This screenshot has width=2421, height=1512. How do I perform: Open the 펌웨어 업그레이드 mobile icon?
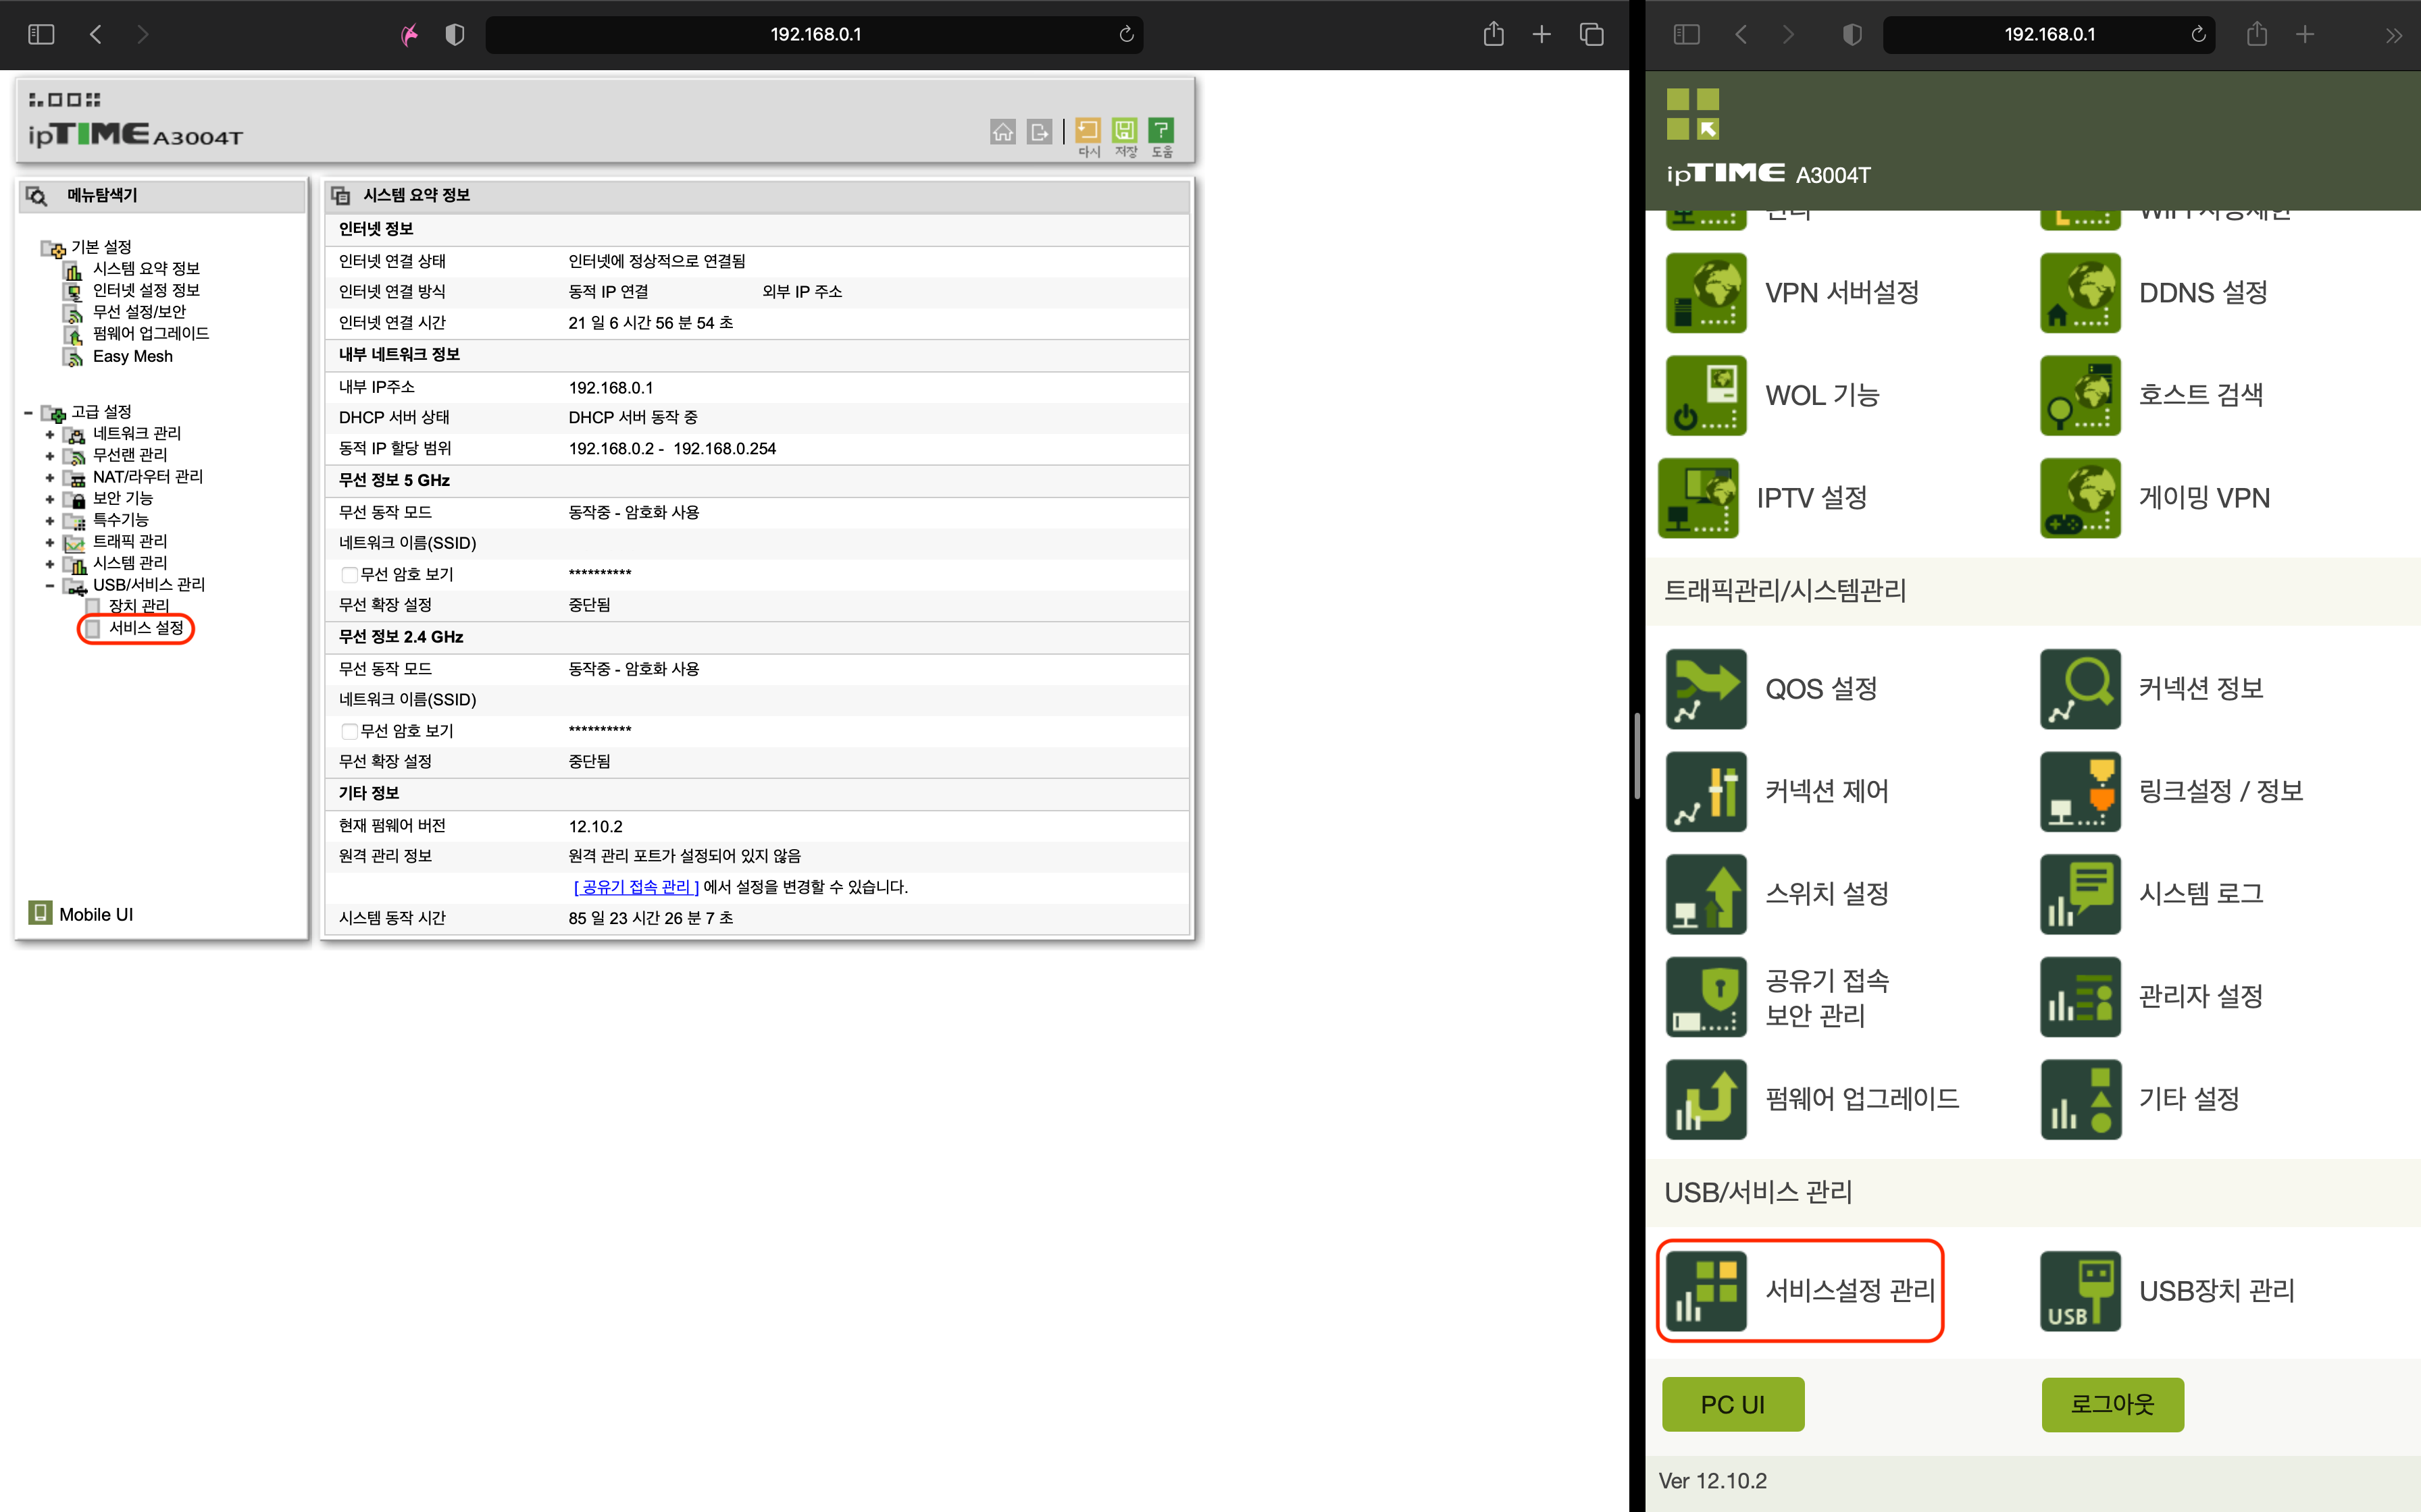pyautogui.click(x=1706, y=1099)
